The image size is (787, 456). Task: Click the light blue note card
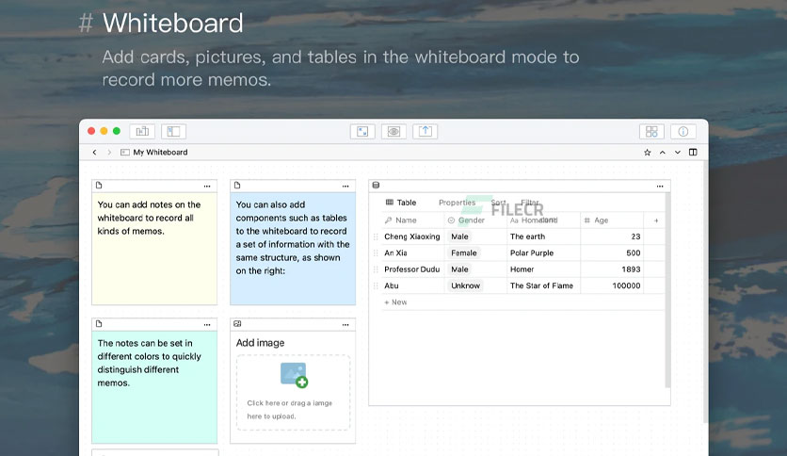click(293, 249)
